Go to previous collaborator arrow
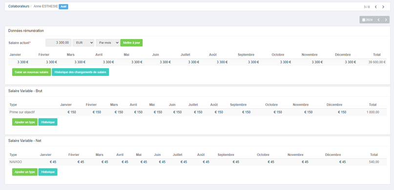The width and height of the screenshot is (394, 190). pyautogui.click(x=375, y=7)
